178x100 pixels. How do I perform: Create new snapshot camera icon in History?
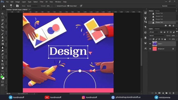(x=170, y=26)
